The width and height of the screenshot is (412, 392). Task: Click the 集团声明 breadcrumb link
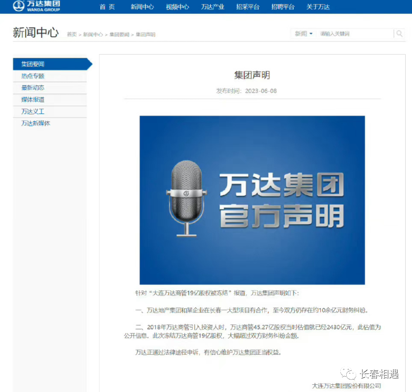pyautogui.click(x=145, y=34)
